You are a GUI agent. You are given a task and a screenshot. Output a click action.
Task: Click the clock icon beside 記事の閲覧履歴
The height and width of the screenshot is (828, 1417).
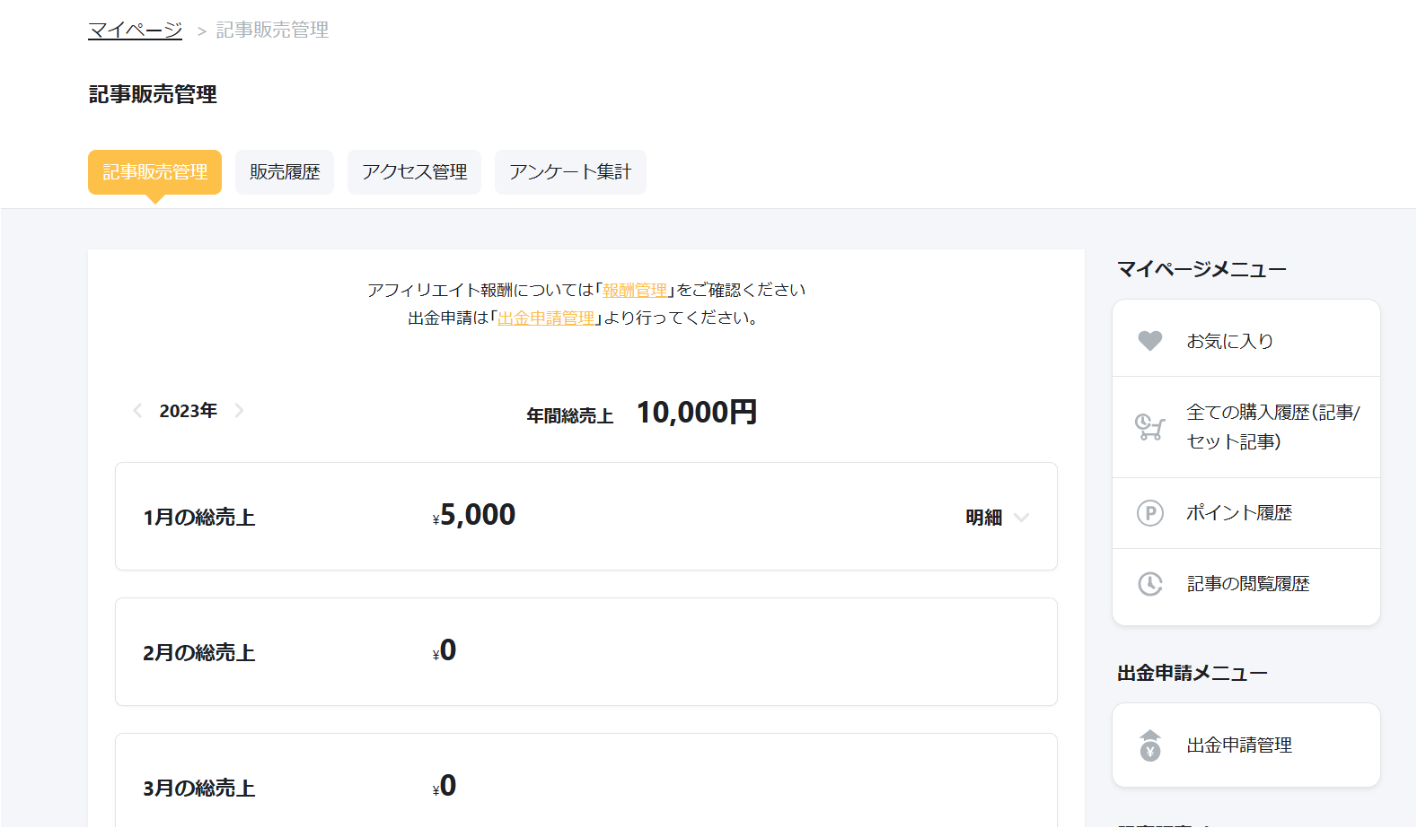(x=1150, y=584)
